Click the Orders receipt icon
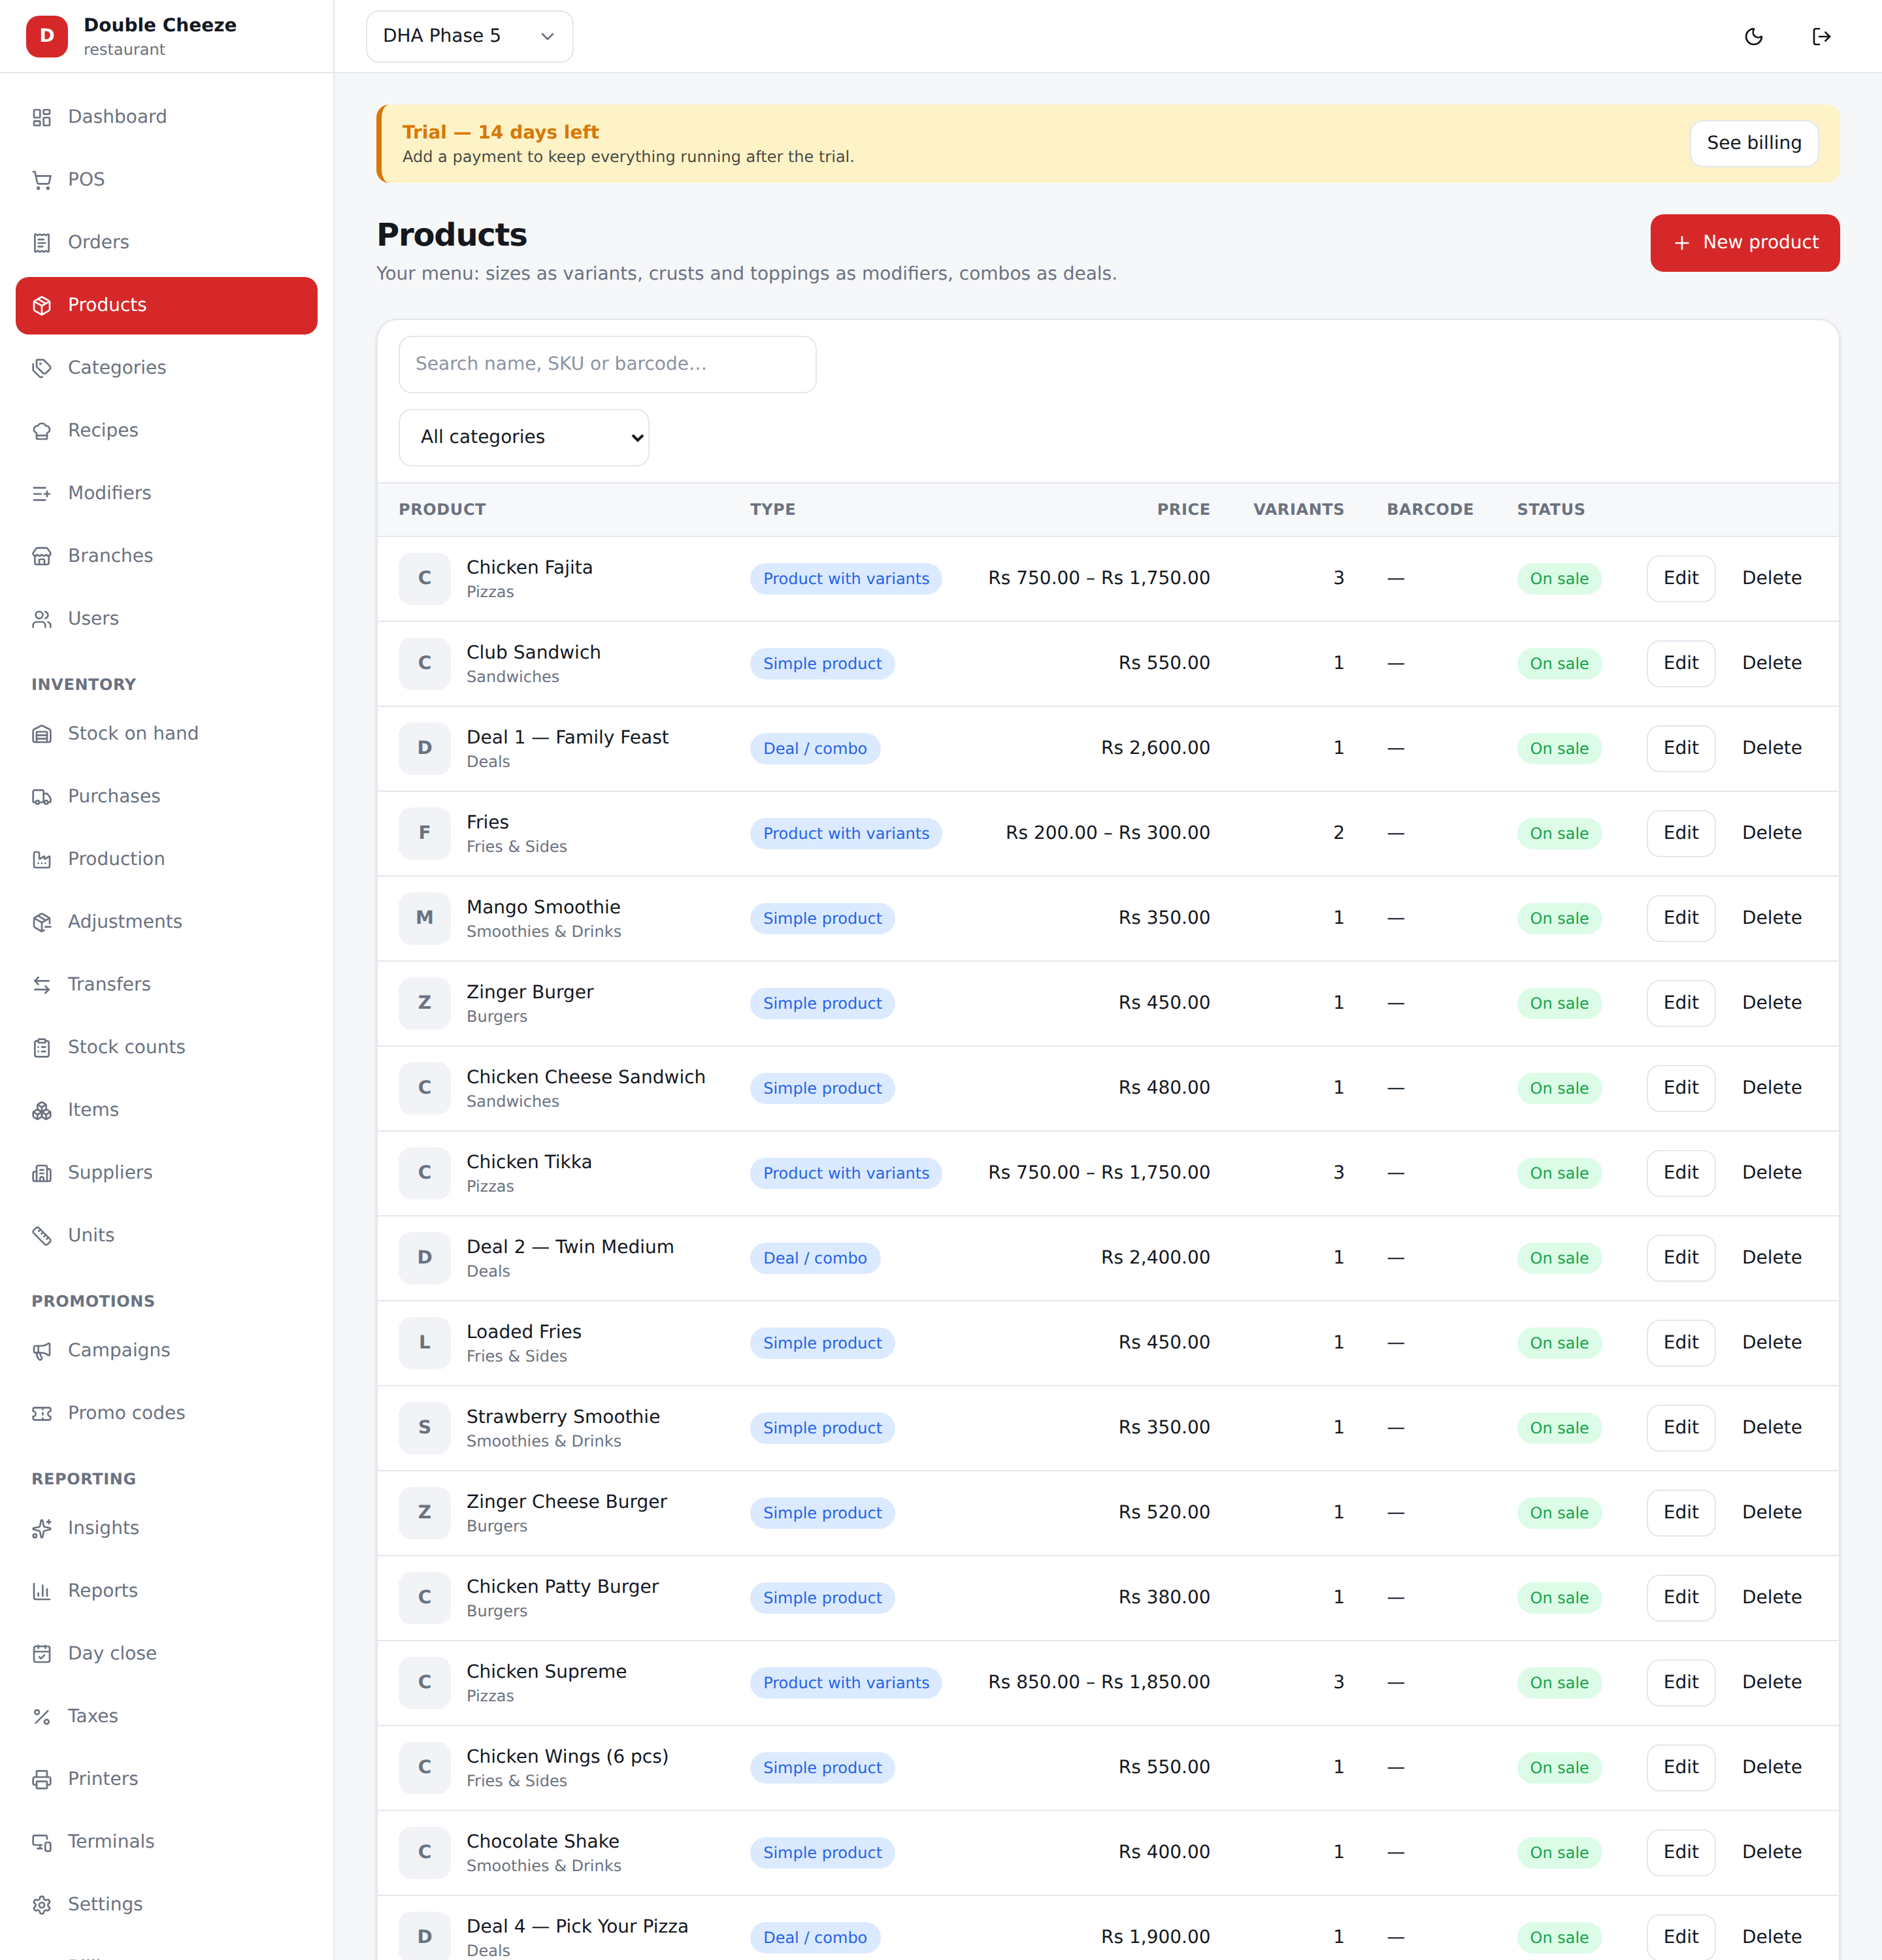 pos(42,243)
